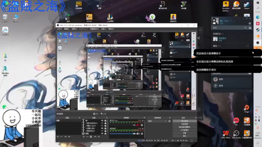Pop out the Sources dock panel icon
This screenshot has height=147, width=262.
(107, 118)
